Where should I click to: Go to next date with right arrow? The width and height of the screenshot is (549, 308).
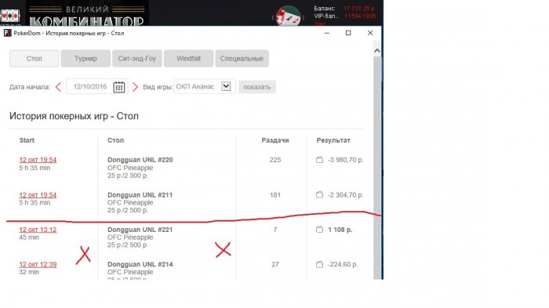pyautogui.click(x=135, y=87)
